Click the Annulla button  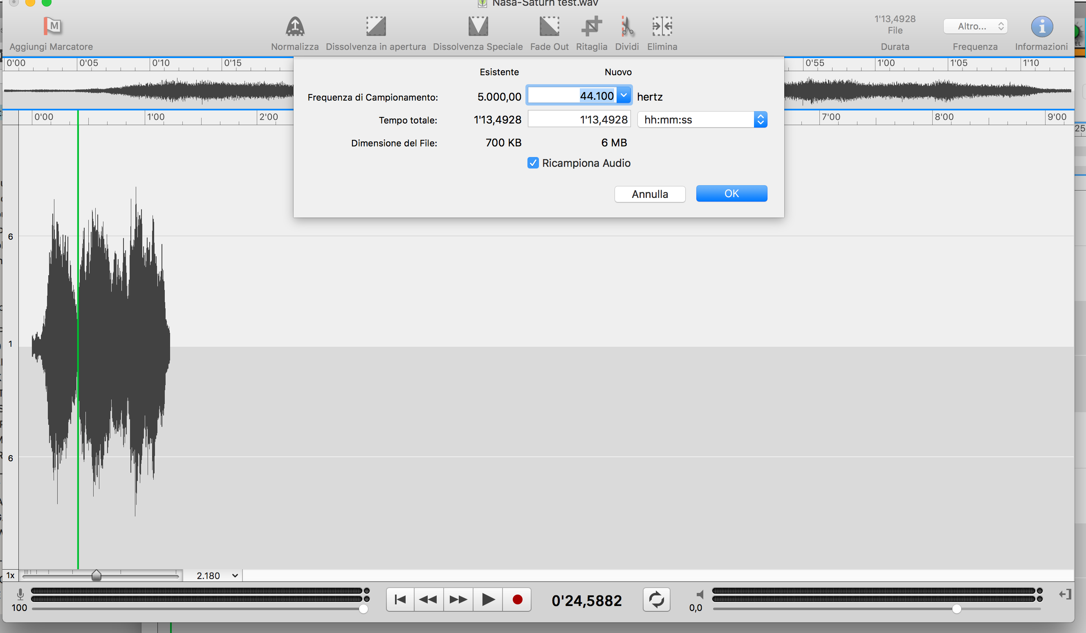649,194
